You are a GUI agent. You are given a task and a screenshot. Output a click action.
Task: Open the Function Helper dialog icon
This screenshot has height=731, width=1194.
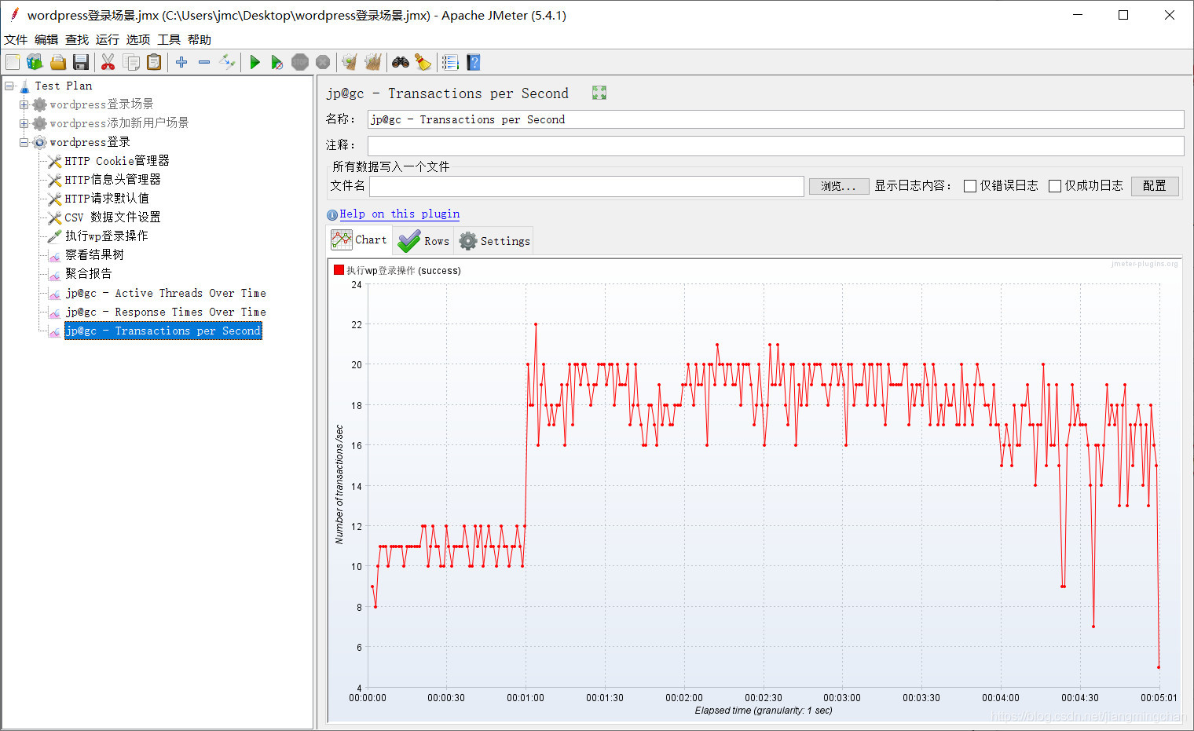450,62
